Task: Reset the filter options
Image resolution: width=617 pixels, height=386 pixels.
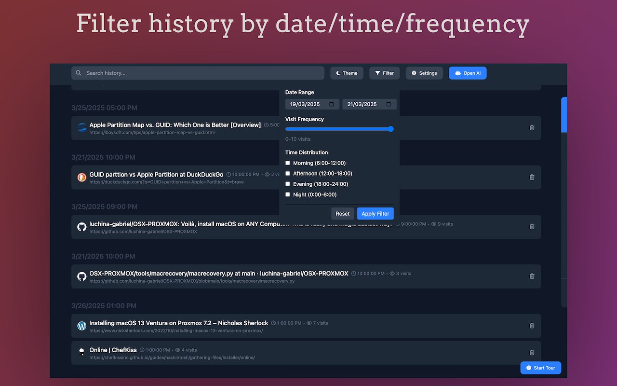Action: [x=342, y=214]
